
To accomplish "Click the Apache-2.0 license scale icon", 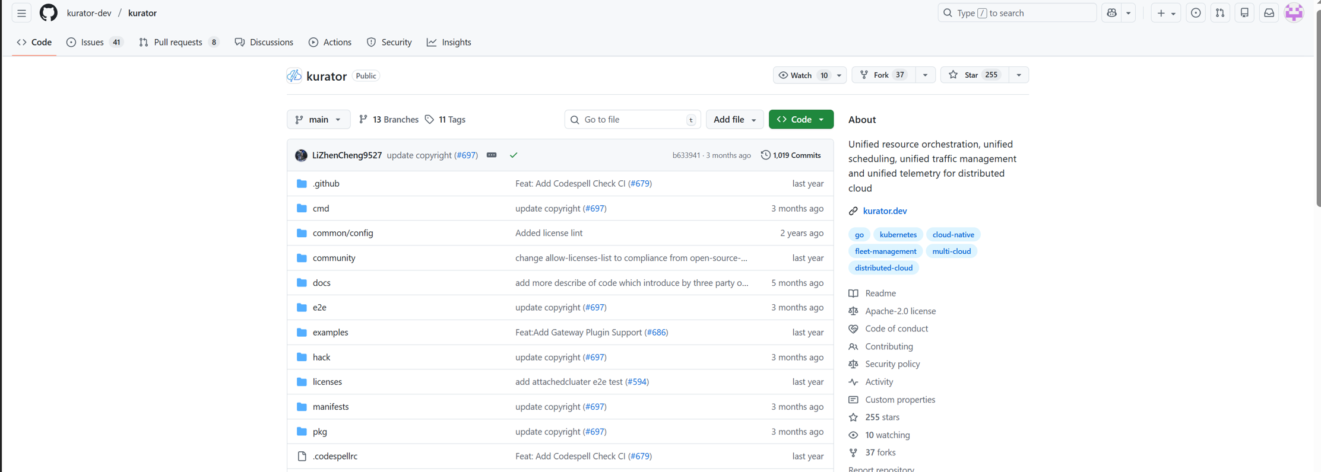I will (x=853, y=311).
